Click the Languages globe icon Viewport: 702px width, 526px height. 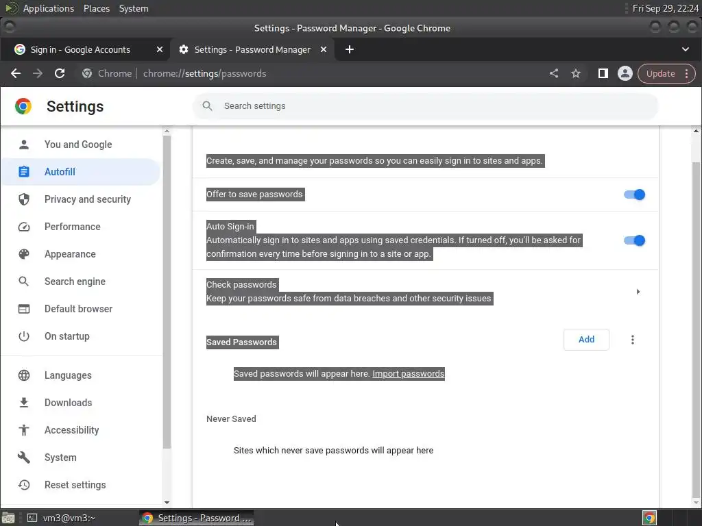tap(24, 375)
